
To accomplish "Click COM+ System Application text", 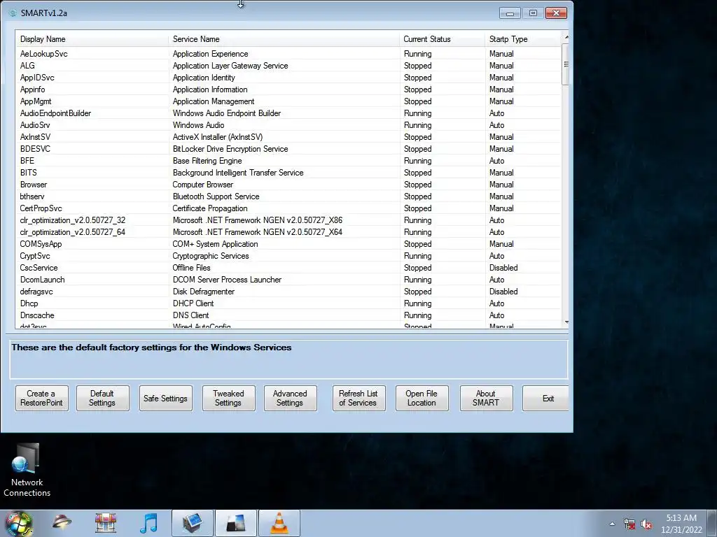I will pyautogui.click(x=215, y=244).
